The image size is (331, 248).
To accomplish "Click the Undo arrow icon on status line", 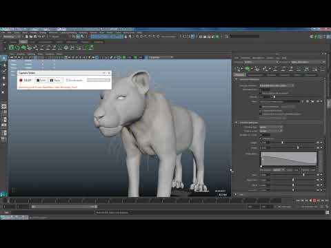I will click(39, 37).
